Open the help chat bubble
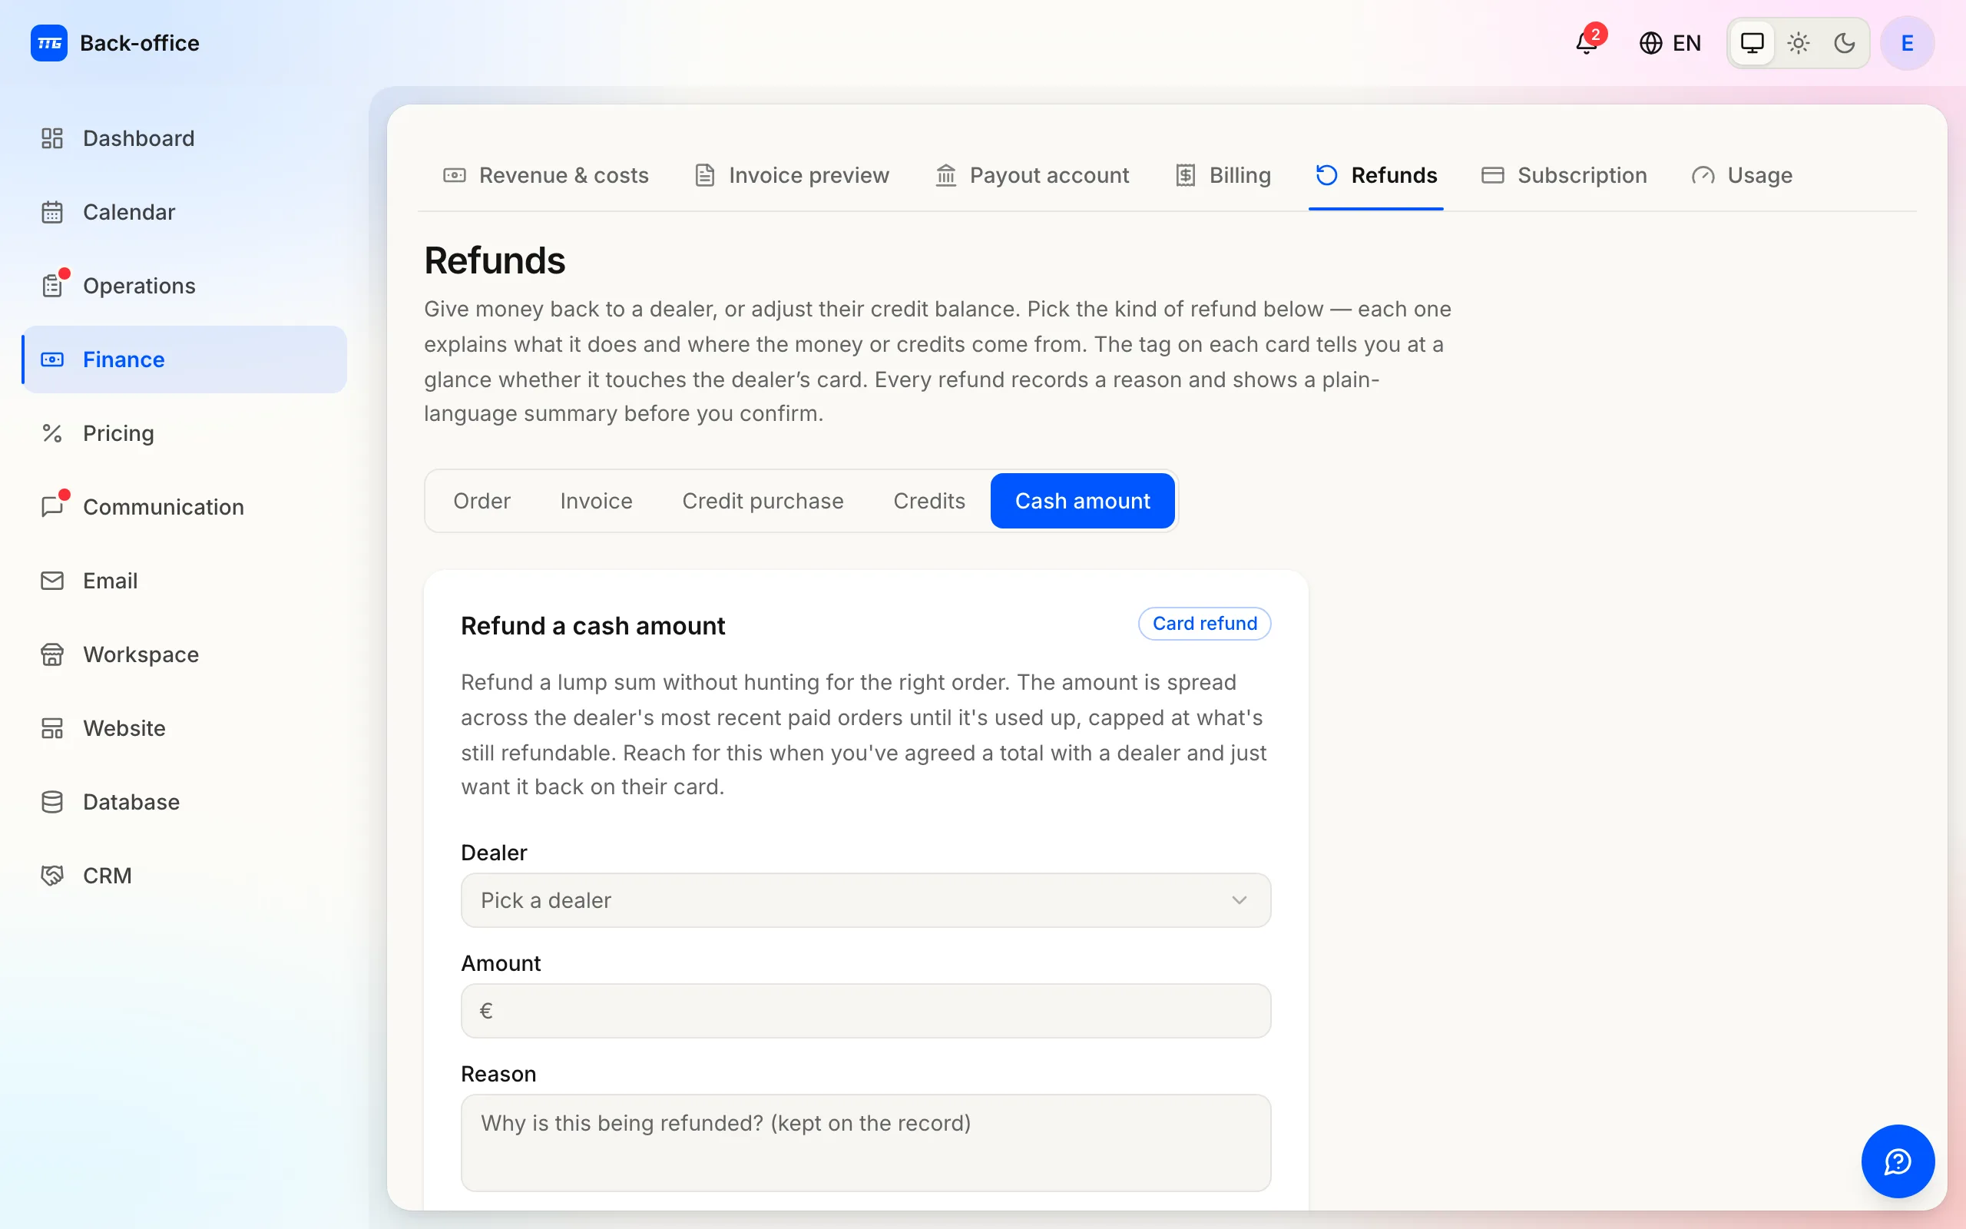This screenshot has height=1229, width=1966. point(1898,1161)
